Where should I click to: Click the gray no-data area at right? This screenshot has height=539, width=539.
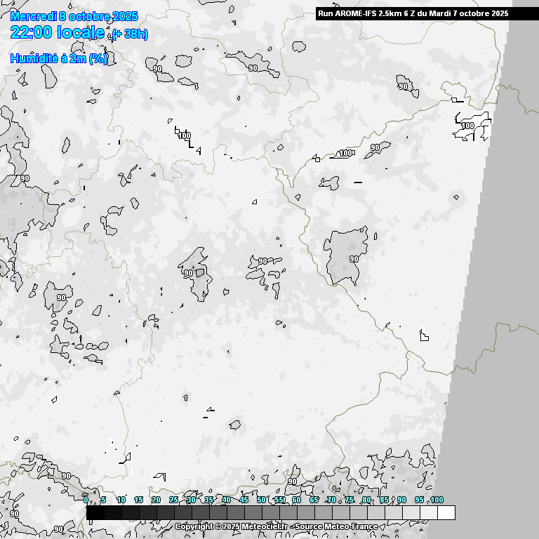[x=505, y=281]
